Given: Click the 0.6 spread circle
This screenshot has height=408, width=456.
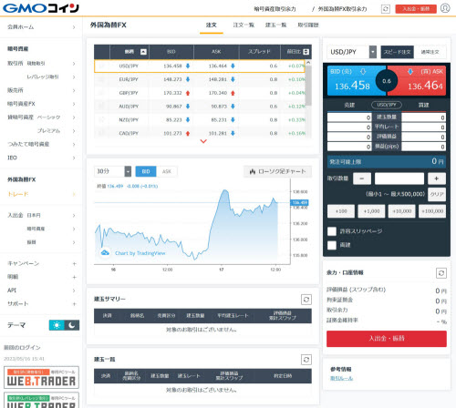Looking at the screenshot, I should [x=387, y=81].
